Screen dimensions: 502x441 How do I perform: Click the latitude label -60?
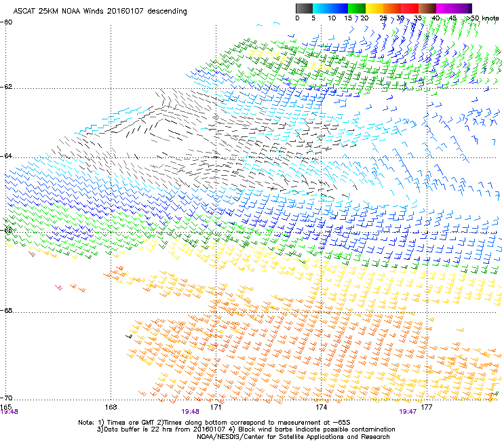point(6,22)
